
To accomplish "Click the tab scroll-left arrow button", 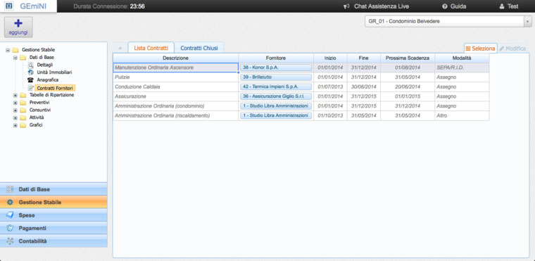I will tap(120, 48).
